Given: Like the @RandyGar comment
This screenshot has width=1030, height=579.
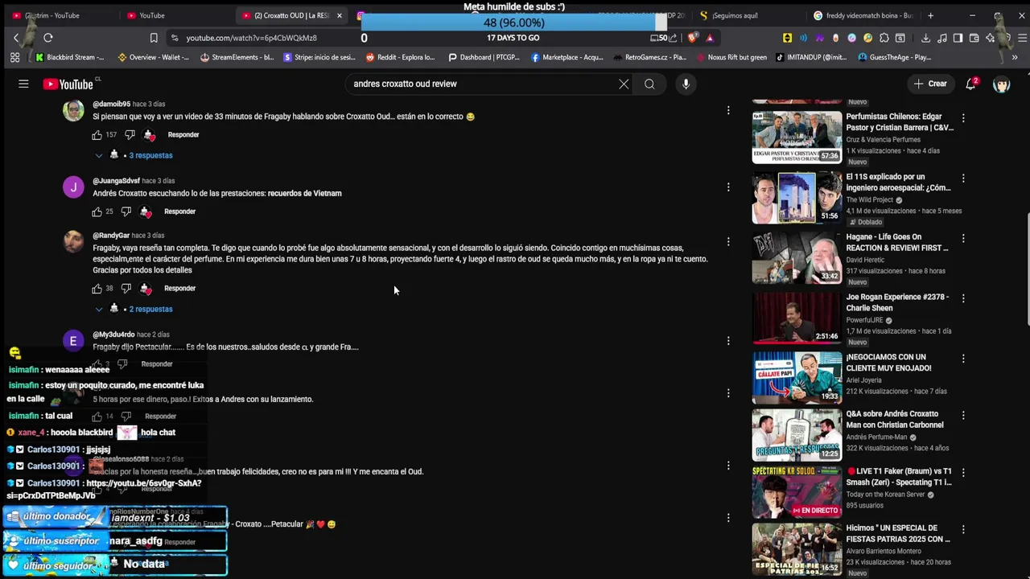Looking at the screenshot, I should pos(97,288).
